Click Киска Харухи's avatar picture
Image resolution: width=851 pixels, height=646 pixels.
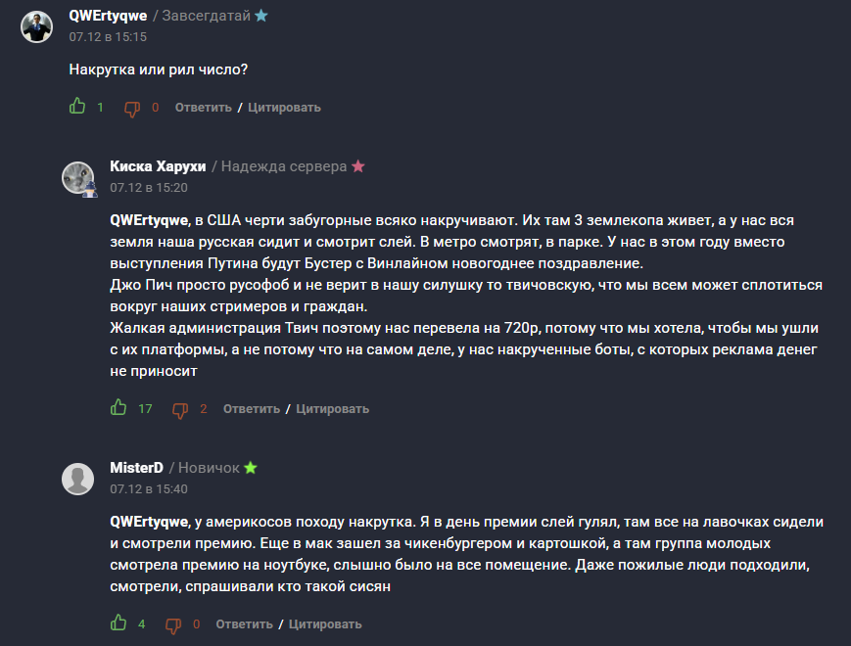pyautogui.click(x=78, y=178)
